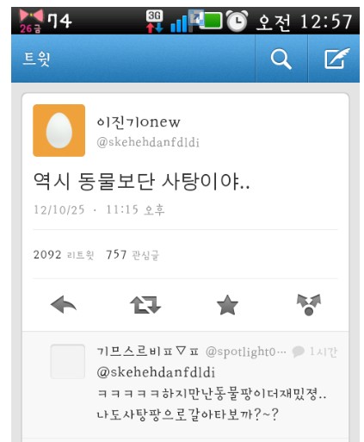The width and height of the screenshot is (364, 442).
Task: Tap the 12/10/25 11:15 오후 timestamp
Action: pos(99,209)
